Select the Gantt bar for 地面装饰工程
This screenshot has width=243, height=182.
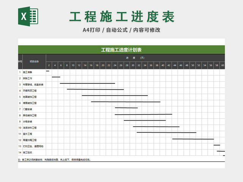(x=115, y=96)
